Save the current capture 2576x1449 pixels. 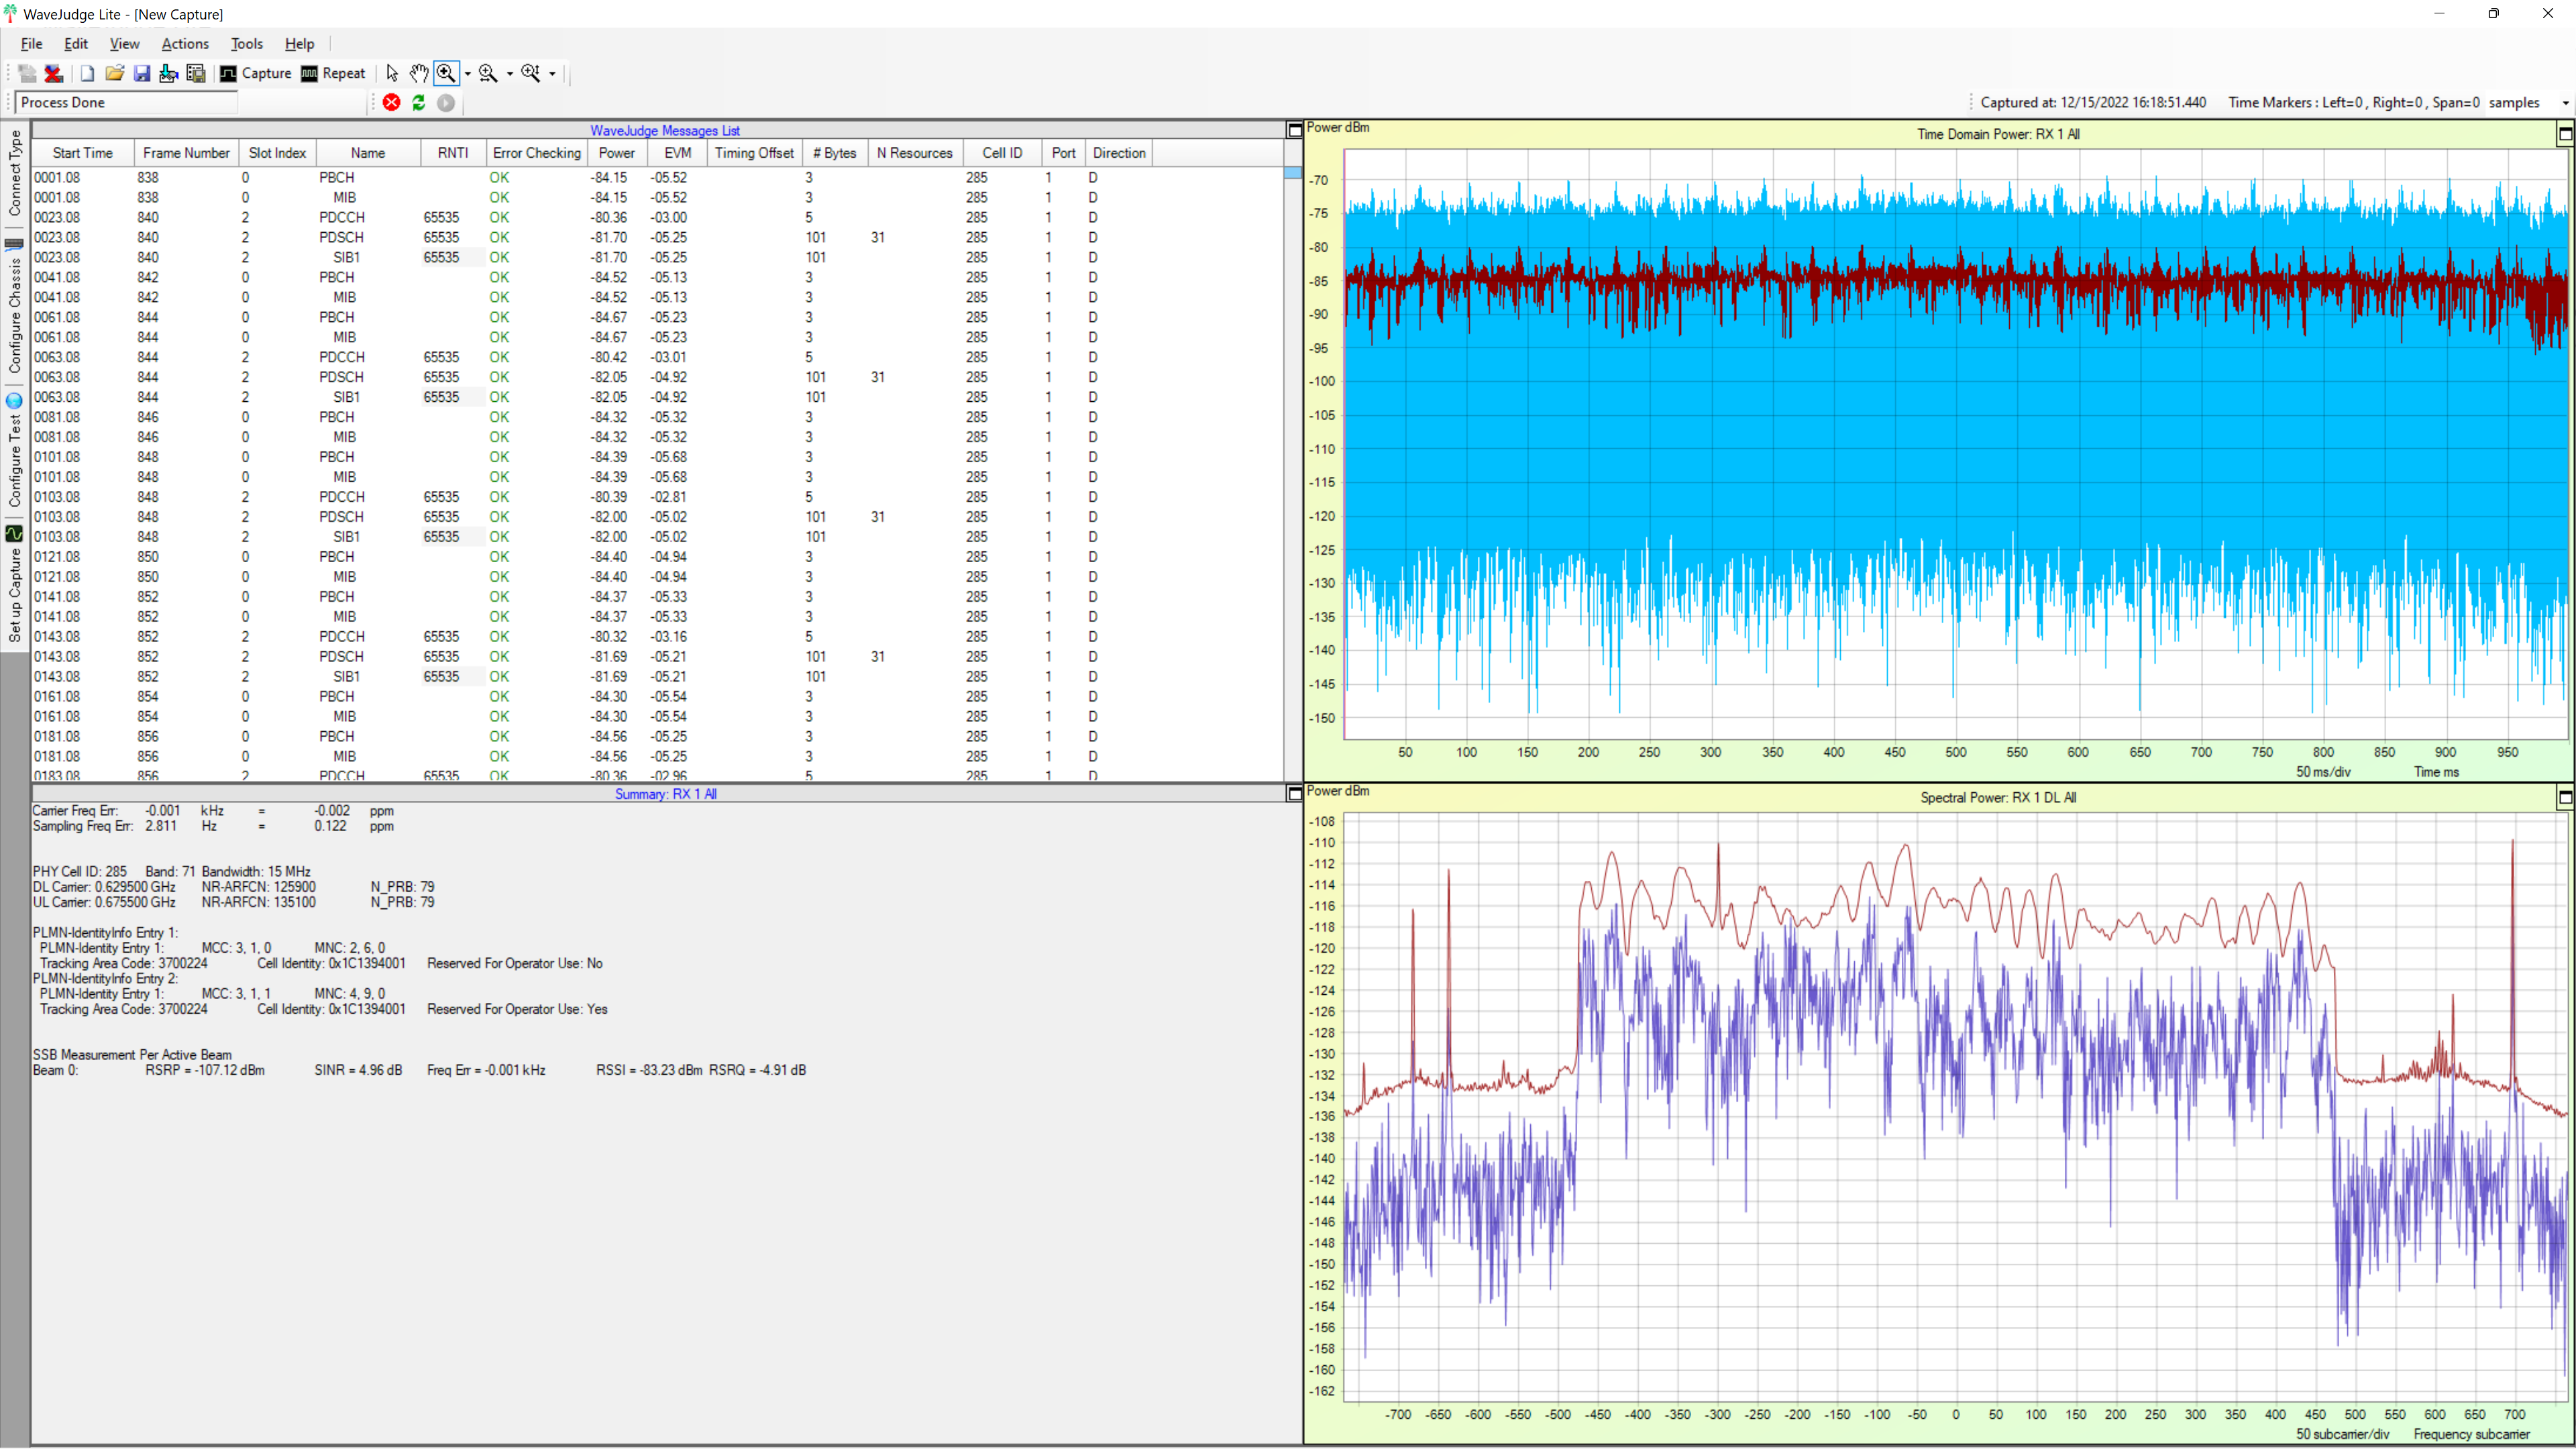141,73
